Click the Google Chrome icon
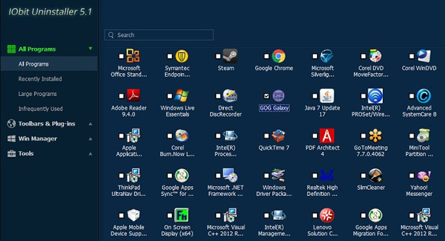445x241 pixels. [279, 56]
